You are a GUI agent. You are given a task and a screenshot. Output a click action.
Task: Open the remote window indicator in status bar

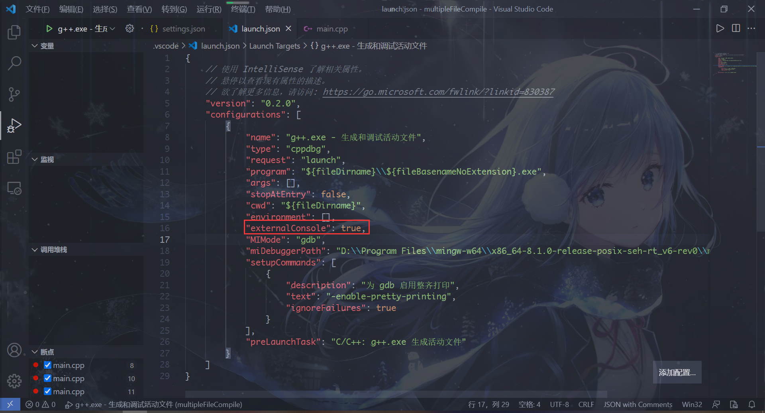point(10,404)
